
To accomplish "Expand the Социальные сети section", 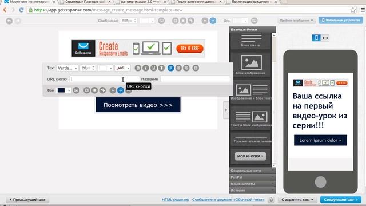I will point(252,171).
